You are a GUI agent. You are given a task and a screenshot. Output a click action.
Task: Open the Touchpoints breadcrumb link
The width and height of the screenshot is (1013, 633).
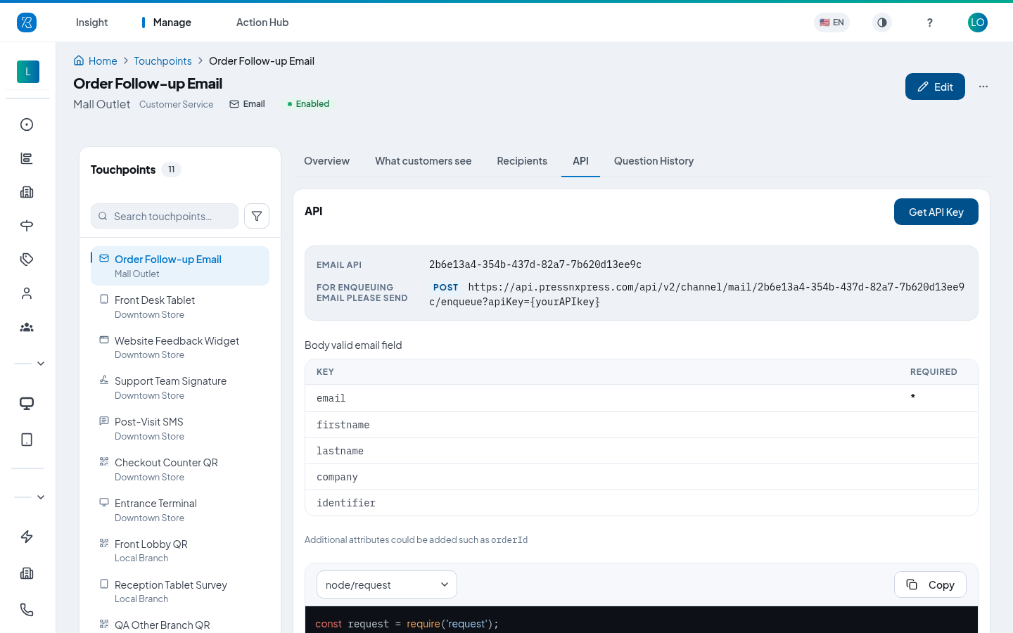tap(163, 61)
